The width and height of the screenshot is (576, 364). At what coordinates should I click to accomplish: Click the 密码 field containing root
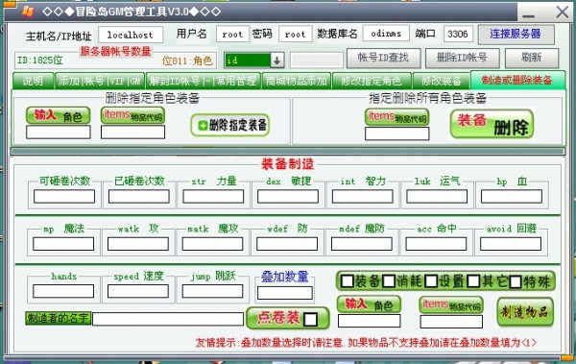tap(296, 35)
